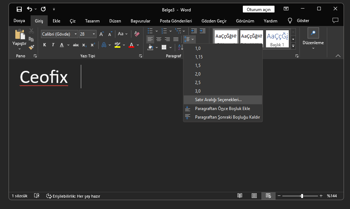Open the Customize Quick Access Toolbar arrow

[x=54, y=9]
